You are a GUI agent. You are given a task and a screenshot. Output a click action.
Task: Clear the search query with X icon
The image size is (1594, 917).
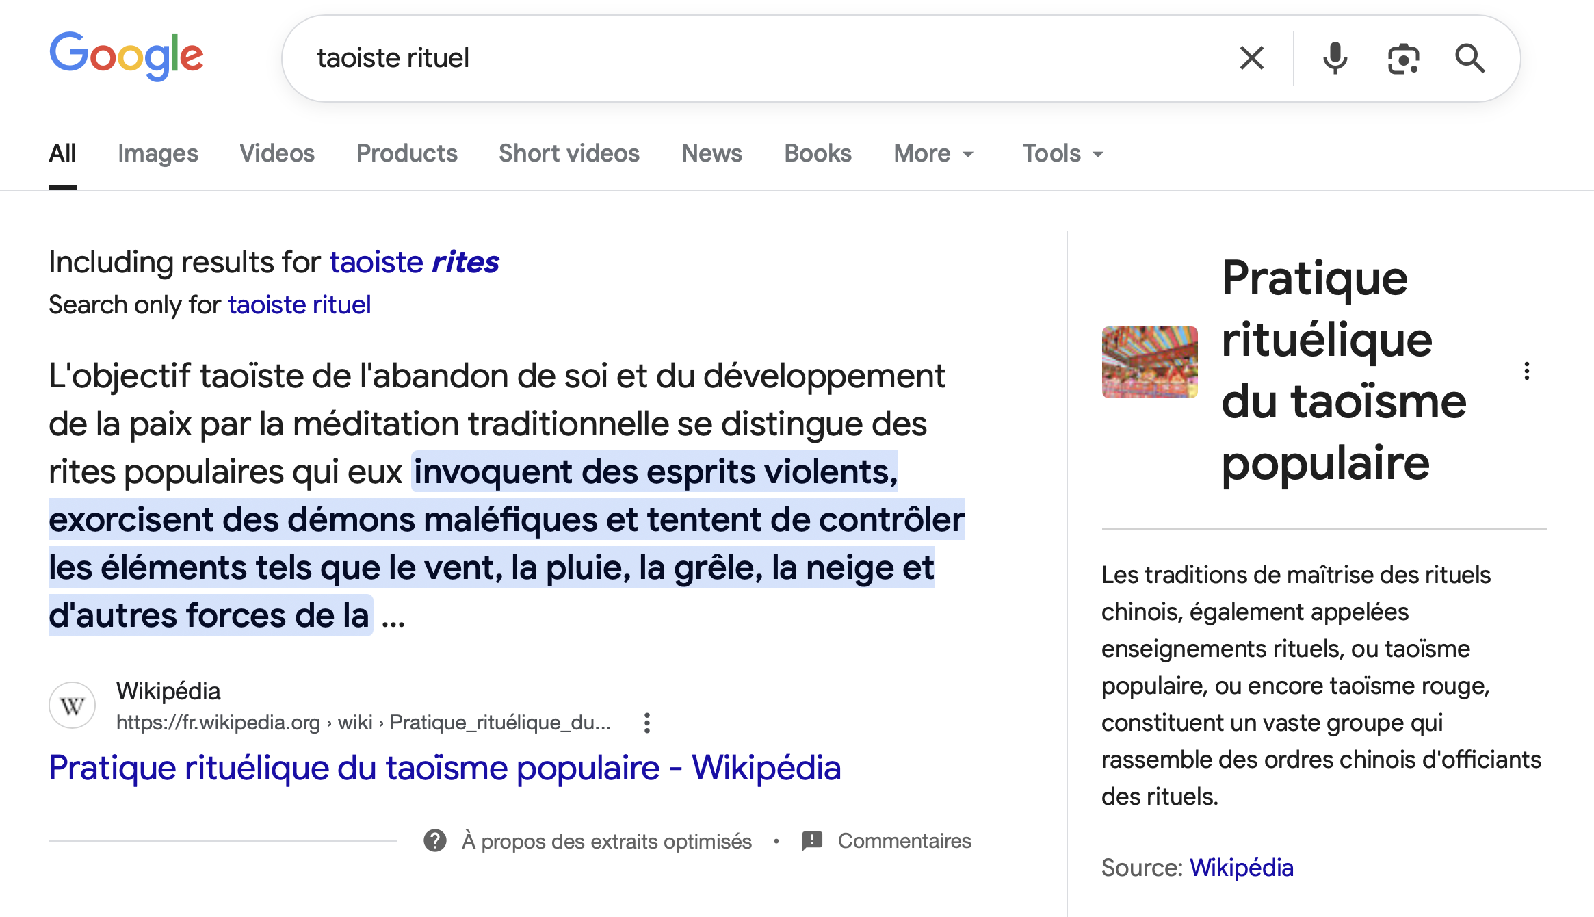point(1251,58)
